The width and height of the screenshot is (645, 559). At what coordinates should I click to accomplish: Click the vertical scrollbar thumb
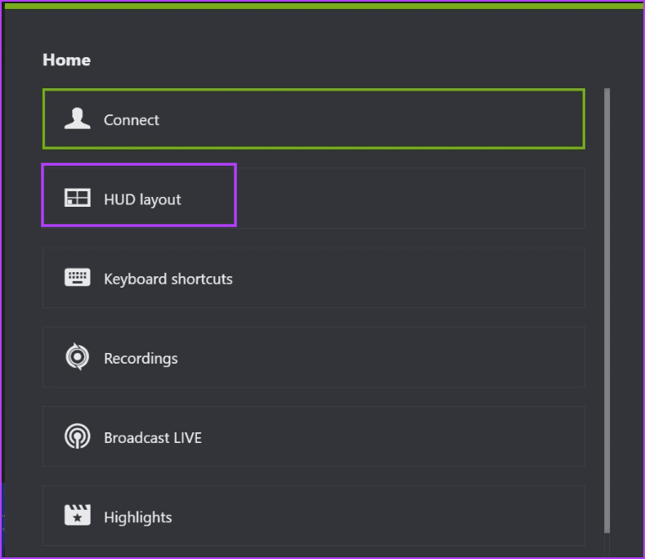(607, 311)
